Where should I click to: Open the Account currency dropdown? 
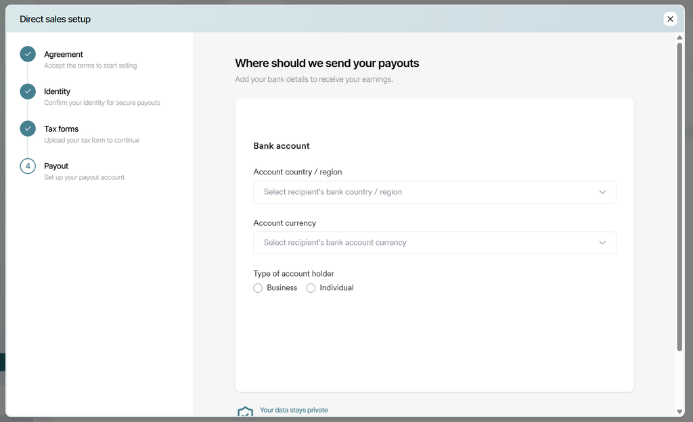click(434, 243)
